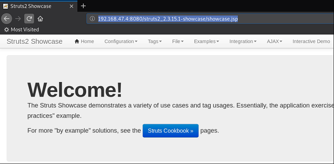This screenshot has height=164, width=334.
Task: Expand the Integration dropdown menu
Action: pos(243,41)
